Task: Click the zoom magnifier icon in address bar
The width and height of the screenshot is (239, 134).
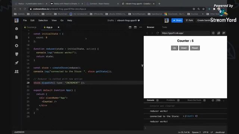Action: [x=198, y=9]
